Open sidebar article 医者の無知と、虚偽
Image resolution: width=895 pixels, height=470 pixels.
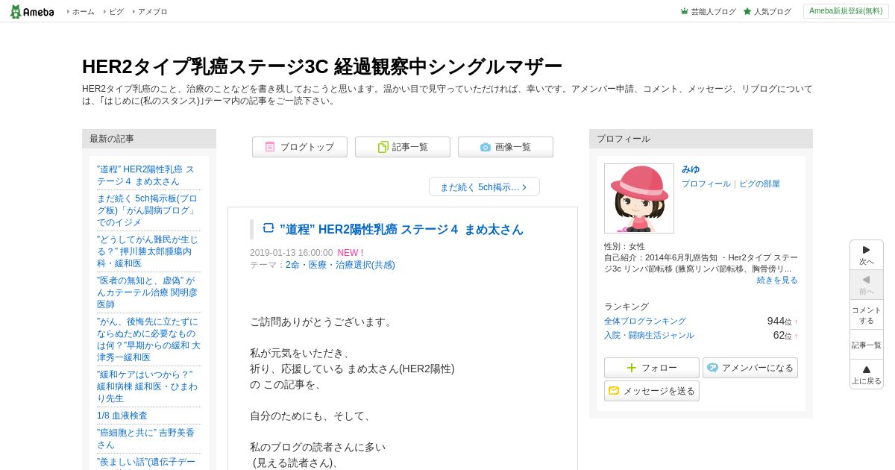tap(147, 292)
